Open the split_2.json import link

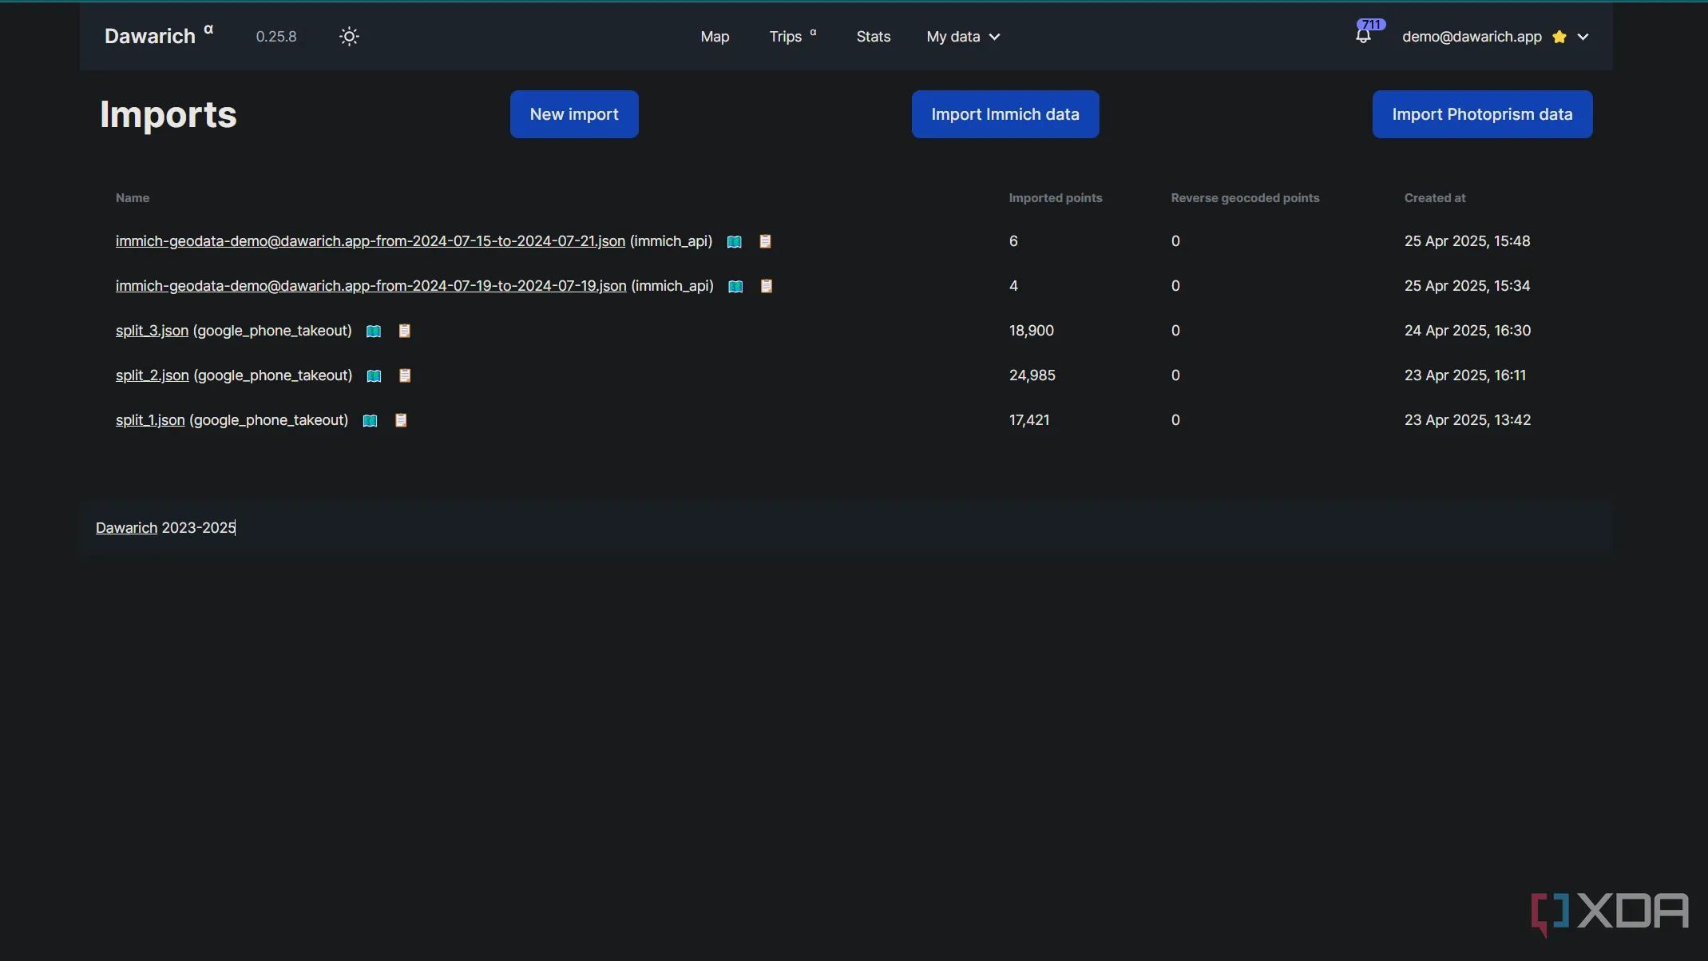[153, 375]
